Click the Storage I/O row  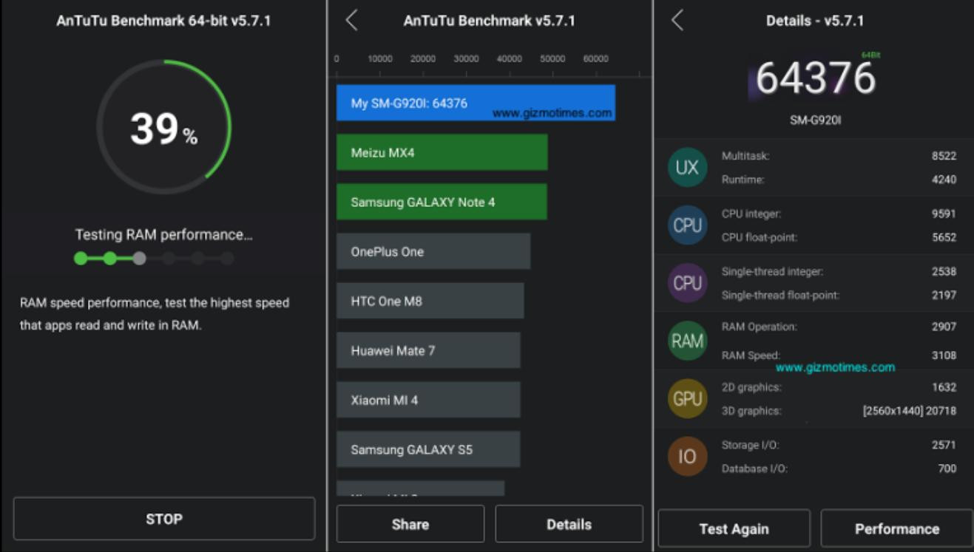coord(839,445)
